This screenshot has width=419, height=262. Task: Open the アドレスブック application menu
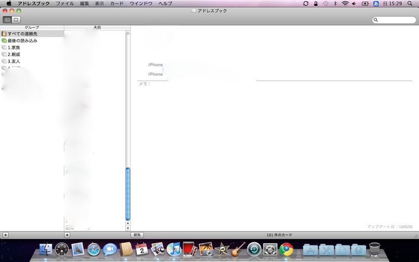coord(34,4)
